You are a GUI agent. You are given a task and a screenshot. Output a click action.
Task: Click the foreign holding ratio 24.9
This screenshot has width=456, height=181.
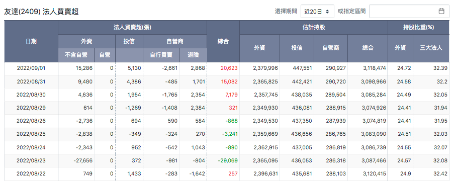coord(405,174)
